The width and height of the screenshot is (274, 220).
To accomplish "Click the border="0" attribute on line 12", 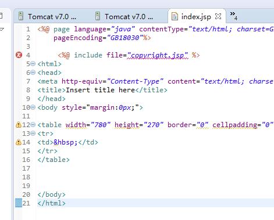I will (188, 125).
